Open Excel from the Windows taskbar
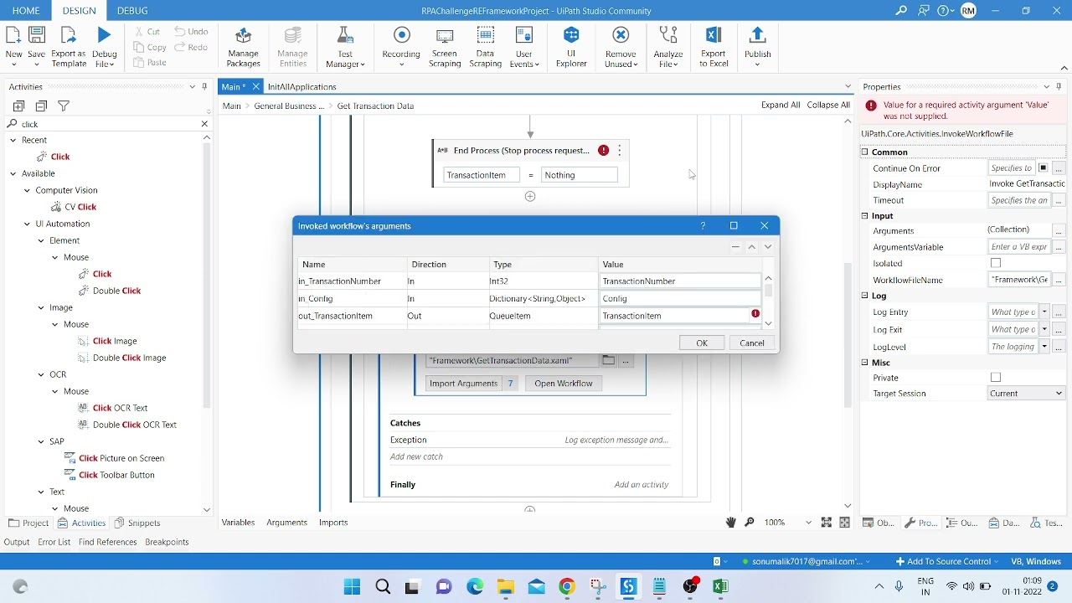1072x603 pixels. (x=720, y=587)
